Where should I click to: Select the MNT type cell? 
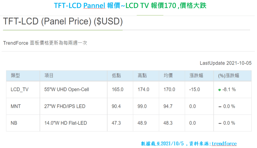point(16,106)
